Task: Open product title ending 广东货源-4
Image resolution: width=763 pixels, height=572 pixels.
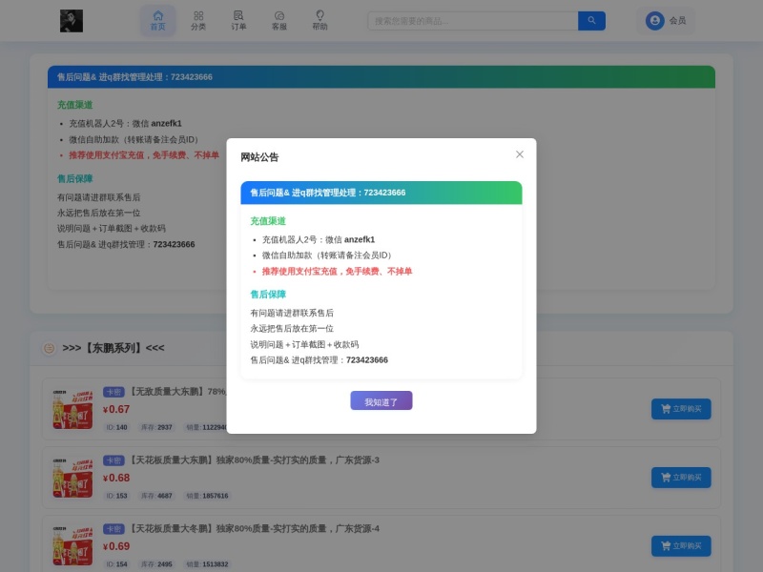Action: point(254,529)
